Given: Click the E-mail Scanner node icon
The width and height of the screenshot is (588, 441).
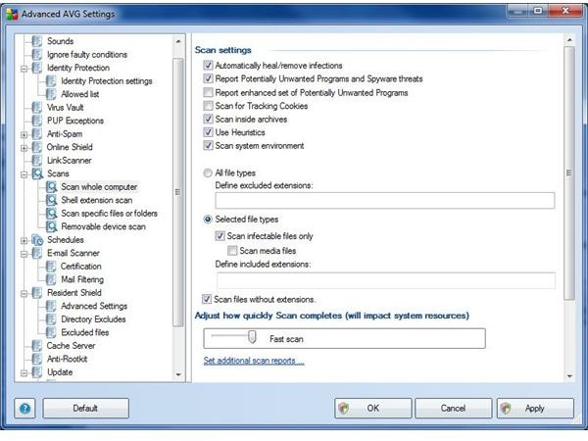Looking at the screenshot, I should point(37,253).
